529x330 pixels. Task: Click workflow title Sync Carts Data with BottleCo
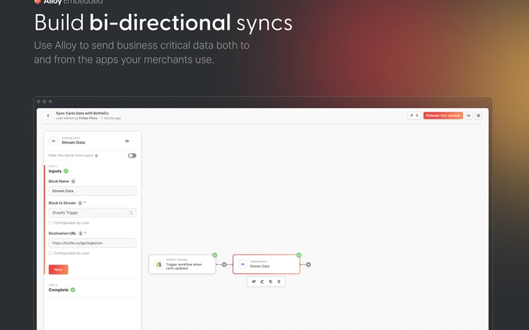(82, 113)
